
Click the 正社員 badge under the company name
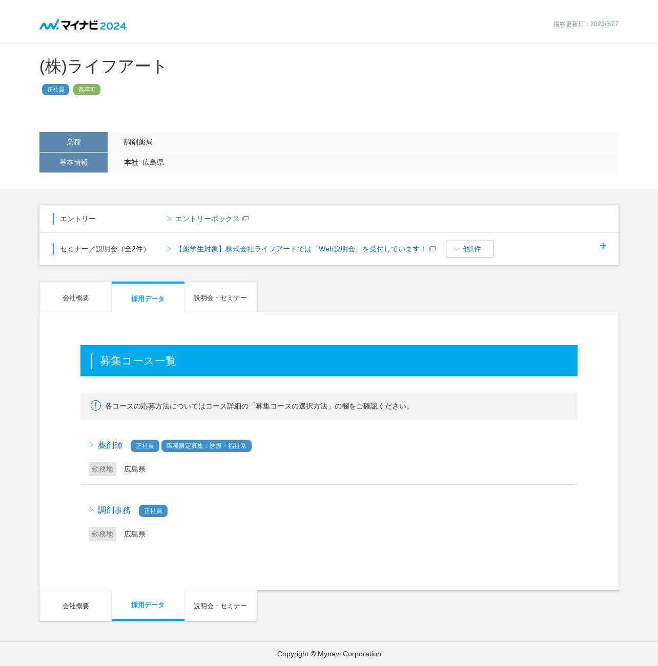tap(55, 90)
